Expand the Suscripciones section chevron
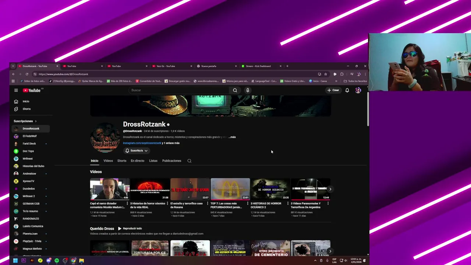Image resolution: width=471 pixels, height=265 pixels. point(36,121)
